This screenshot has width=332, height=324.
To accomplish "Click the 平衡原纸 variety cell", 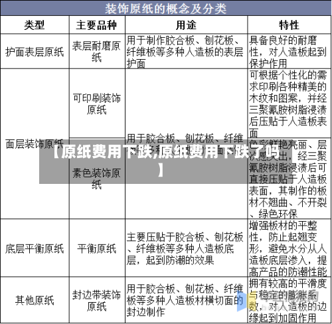I will [97, 248].
